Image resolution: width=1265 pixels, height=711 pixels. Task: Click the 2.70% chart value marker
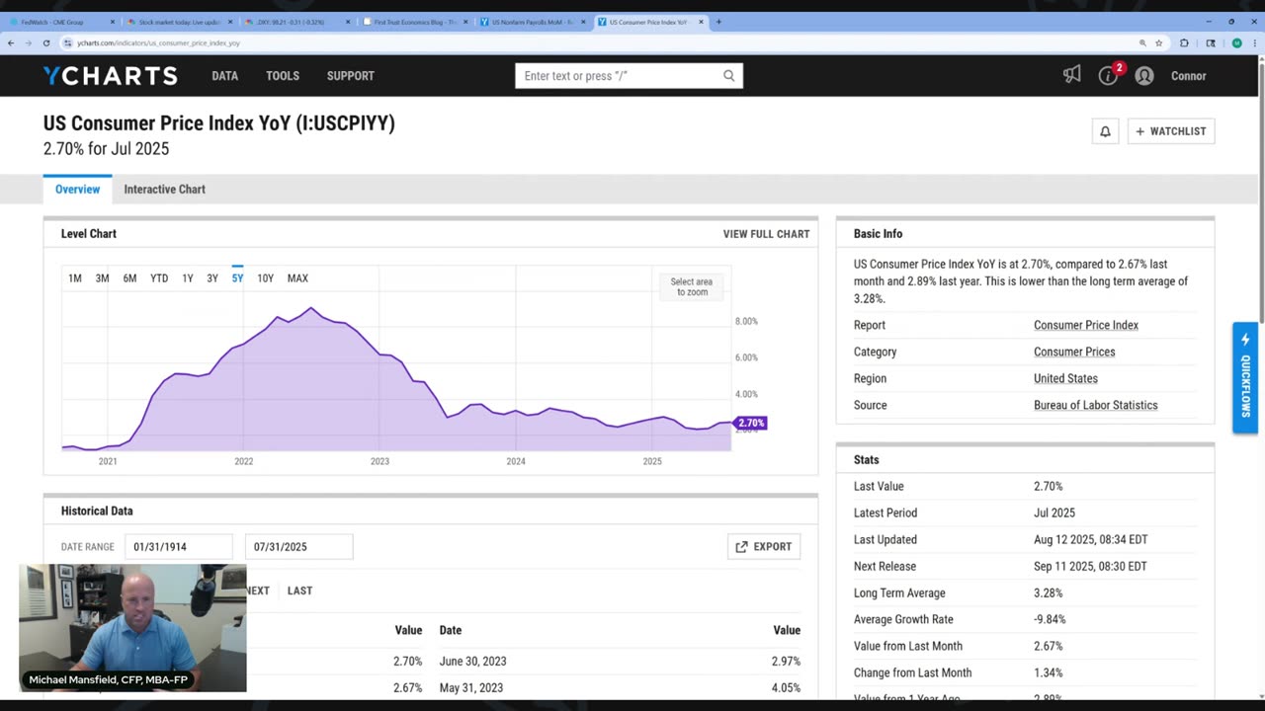pyautogui.click(x=751, y=423)
